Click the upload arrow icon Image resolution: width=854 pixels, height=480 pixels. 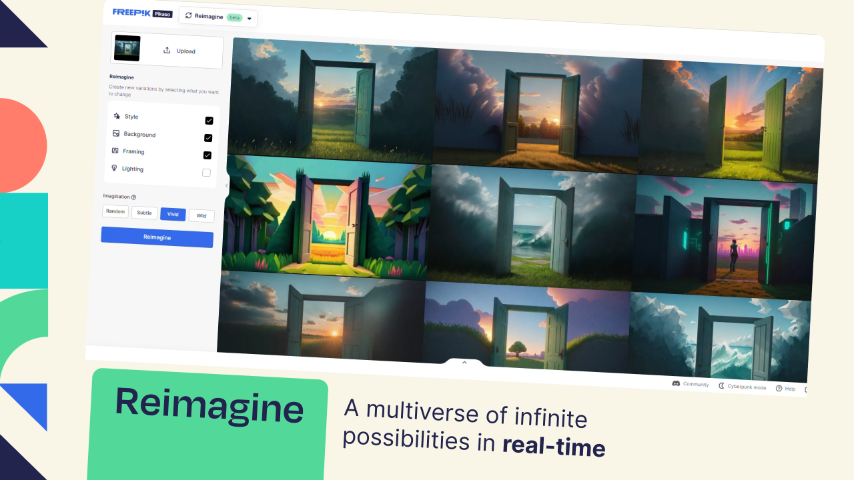[167, 50]
